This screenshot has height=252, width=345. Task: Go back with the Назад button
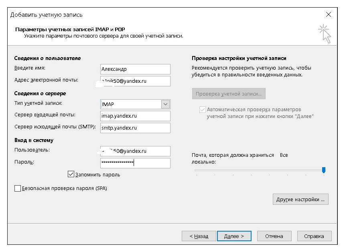tap(199, 236)
